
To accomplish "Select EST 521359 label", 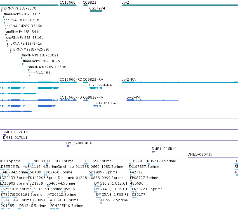I will (36, 183).
